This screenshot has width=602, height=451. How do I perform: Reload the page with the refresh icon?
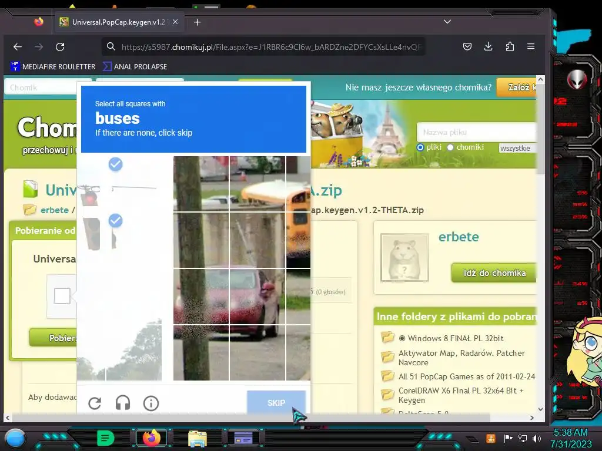coord(60,47)
